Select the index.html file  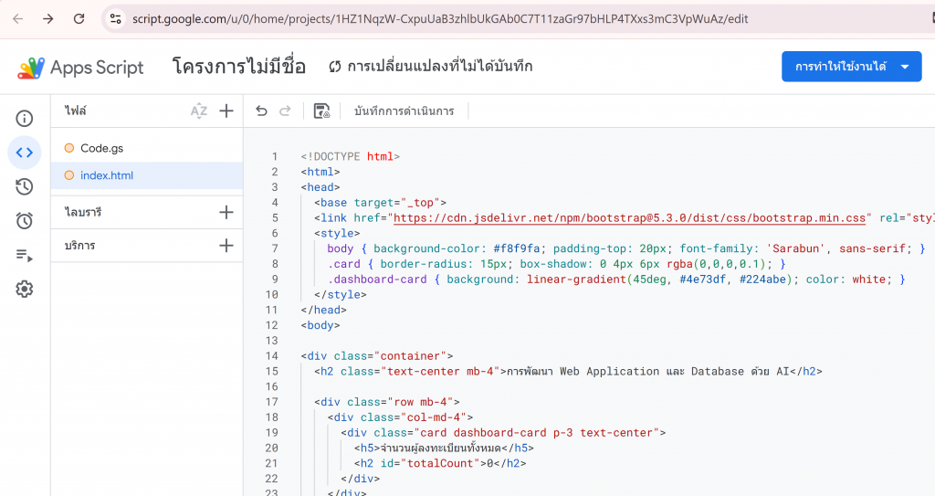click(x=107, y=175)
